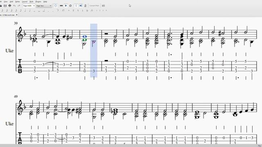Open the Layout menu

[x=25, y=2]
